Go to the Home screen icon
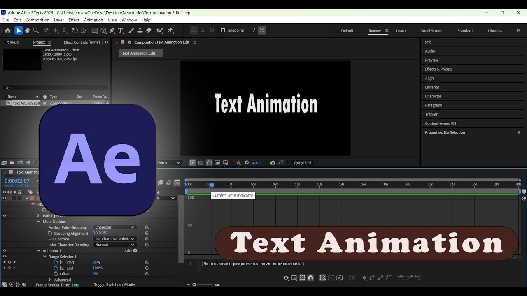 click(x=7, y=30)
